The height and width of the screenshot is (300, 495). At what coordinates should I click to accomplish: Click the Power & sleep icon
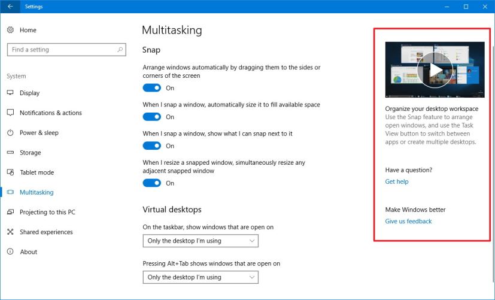(x=10, y=132)
